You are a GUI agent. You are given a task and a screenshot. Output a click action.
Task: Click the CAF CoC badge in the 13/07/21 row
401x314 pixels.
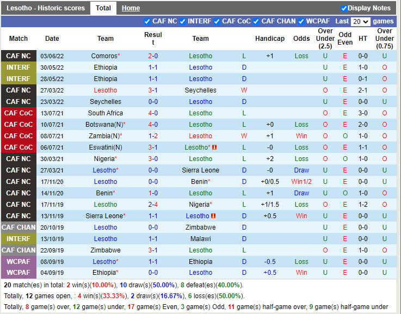[18, 113]
